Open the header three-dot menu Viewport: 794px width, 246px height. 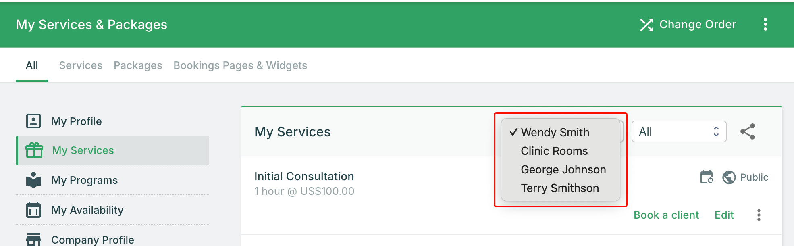click(765, 25)
